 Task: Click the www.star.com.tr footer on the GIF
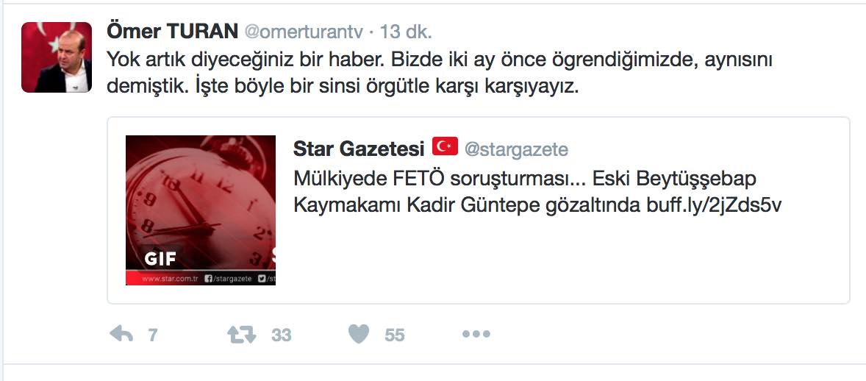[x=170, y=279]
